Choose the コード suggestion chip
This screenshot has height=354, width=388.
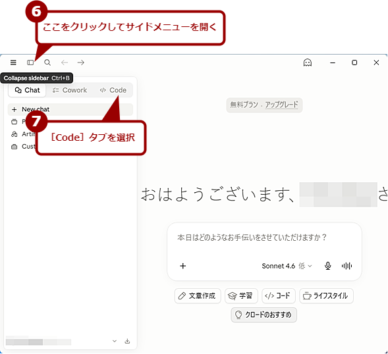tap(279, 295)
